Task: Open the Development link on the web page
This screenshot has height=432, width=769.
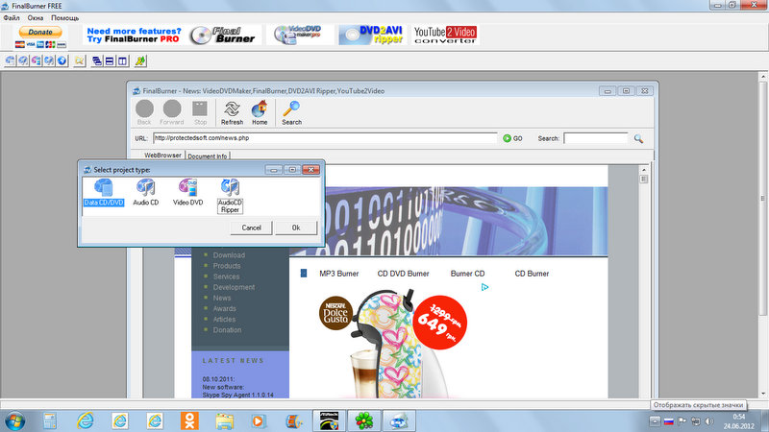Action: 234,287
